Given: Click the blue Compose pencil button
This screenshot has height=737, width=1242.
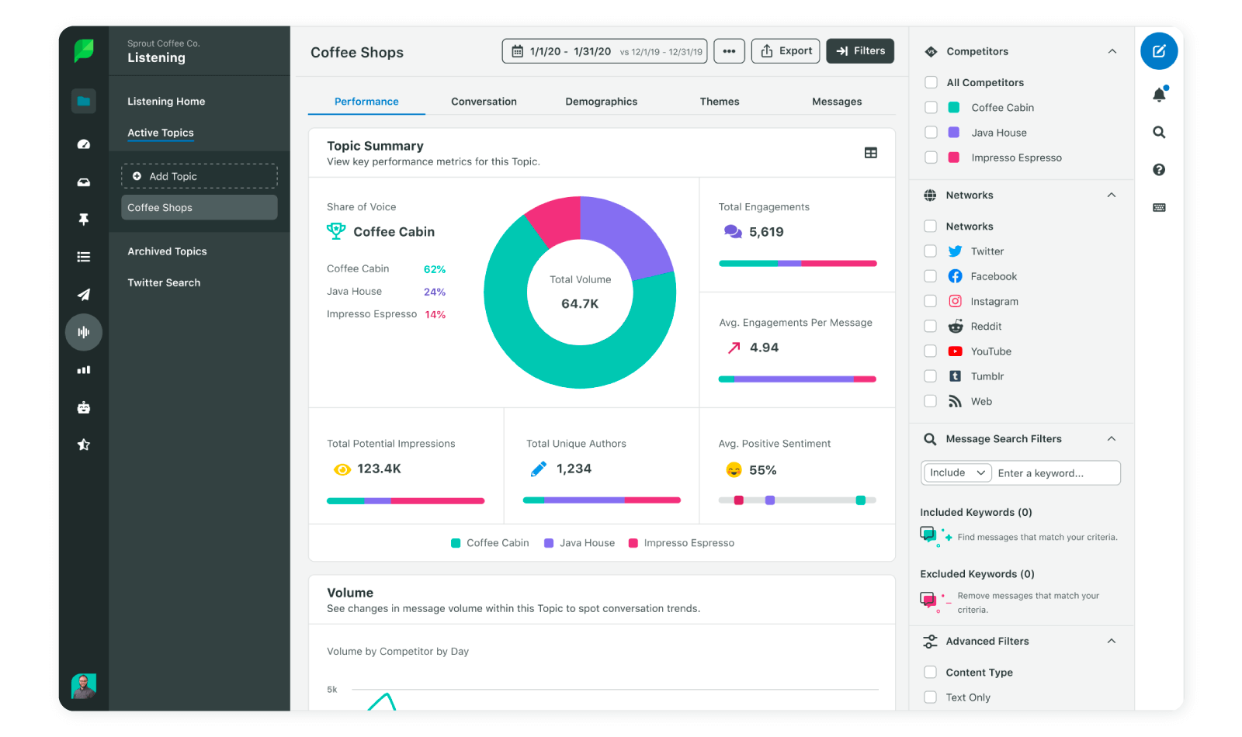Looking at the screenshot, I should tap(1159, 51).
